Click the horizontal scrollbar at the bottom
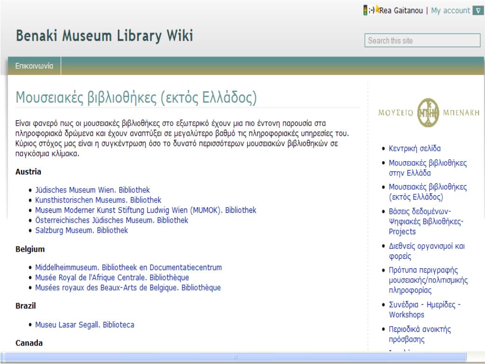485x364 pixels. point(234,356)
